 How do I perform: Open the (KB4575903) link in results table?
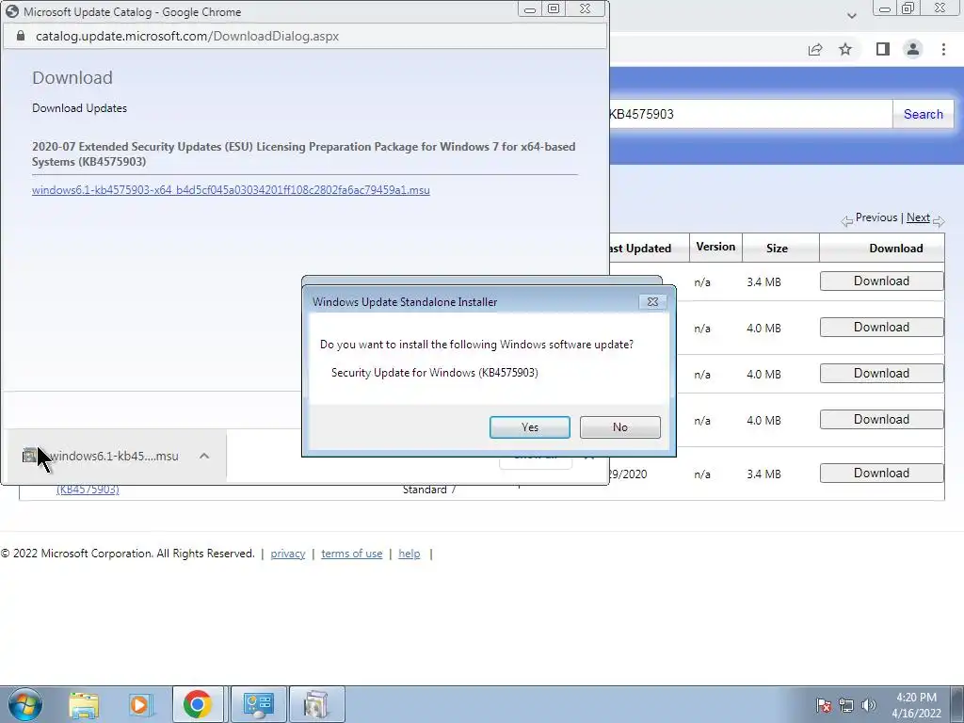point(88,490)
